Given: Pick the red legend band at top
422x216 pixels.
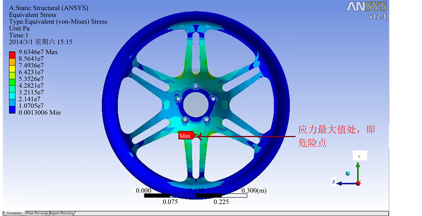Looking at the screenshot, I should click(x=13, y=55).
